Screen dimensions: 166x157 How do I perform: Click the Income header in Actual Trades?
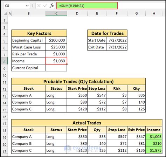[x=154, y=130]
